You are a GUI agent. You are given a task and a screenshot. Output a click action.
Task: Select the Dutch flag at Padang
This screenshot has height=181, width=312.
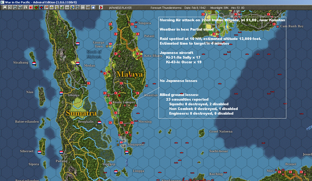[x=61, y=152]
